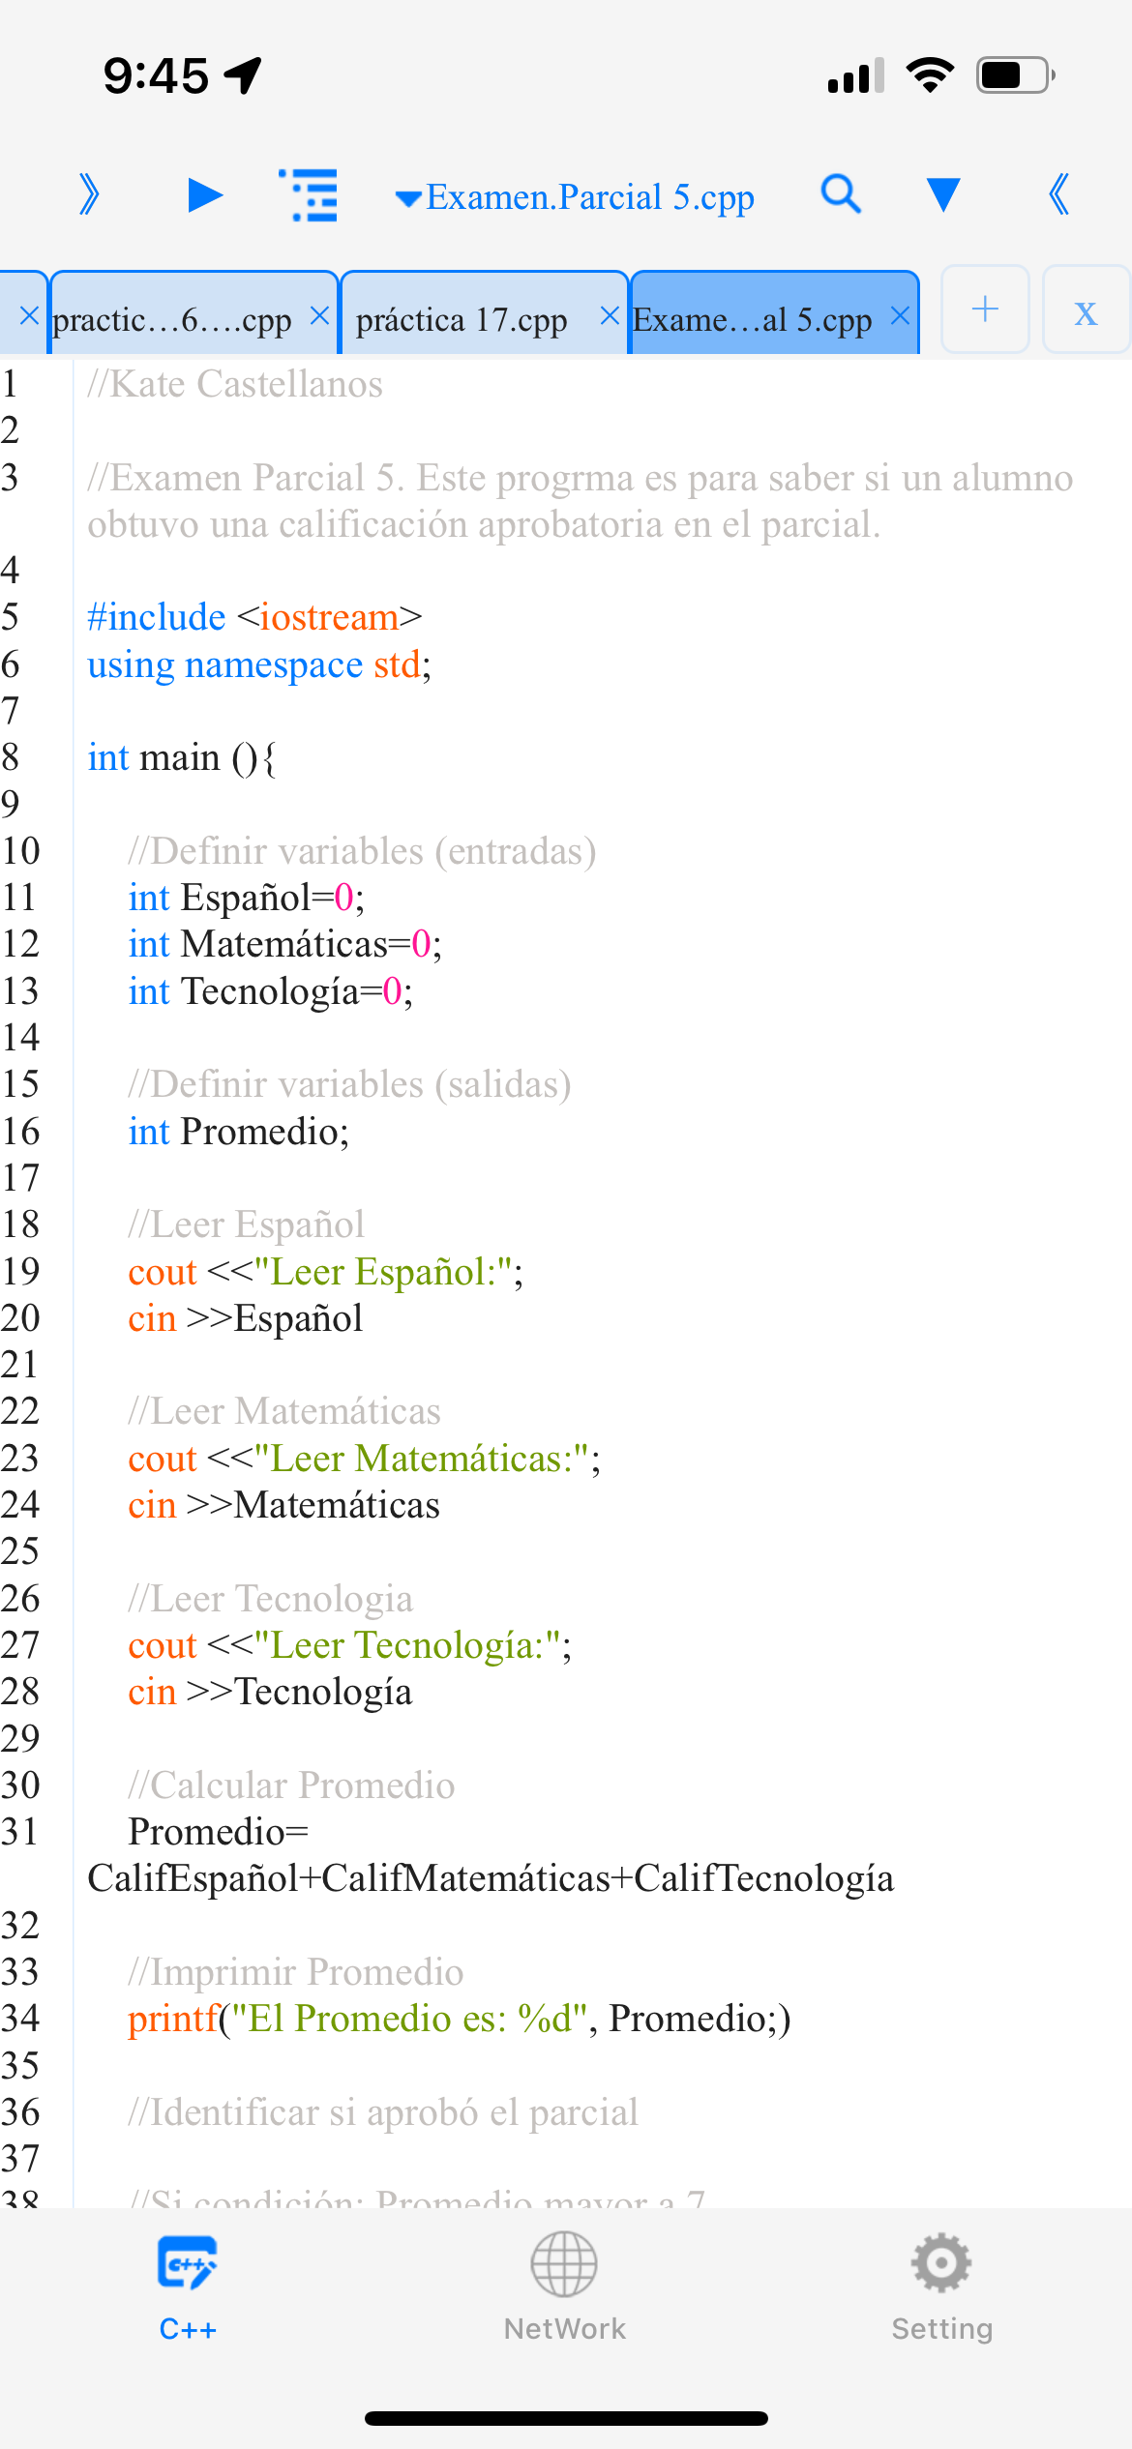Place cursor on the int Promedio line
This screenshot has height=2449, width=1132.
tap(238, 1132)
